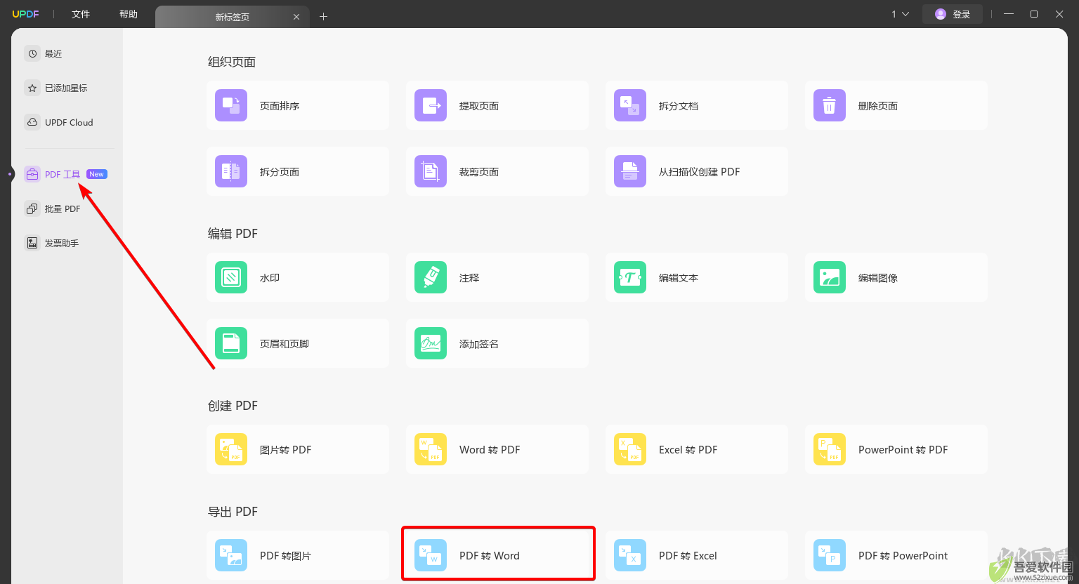Click the 拆分文档 label text
The width and height of the screenshot is (1079, 584).
click(x=679, y=106)
